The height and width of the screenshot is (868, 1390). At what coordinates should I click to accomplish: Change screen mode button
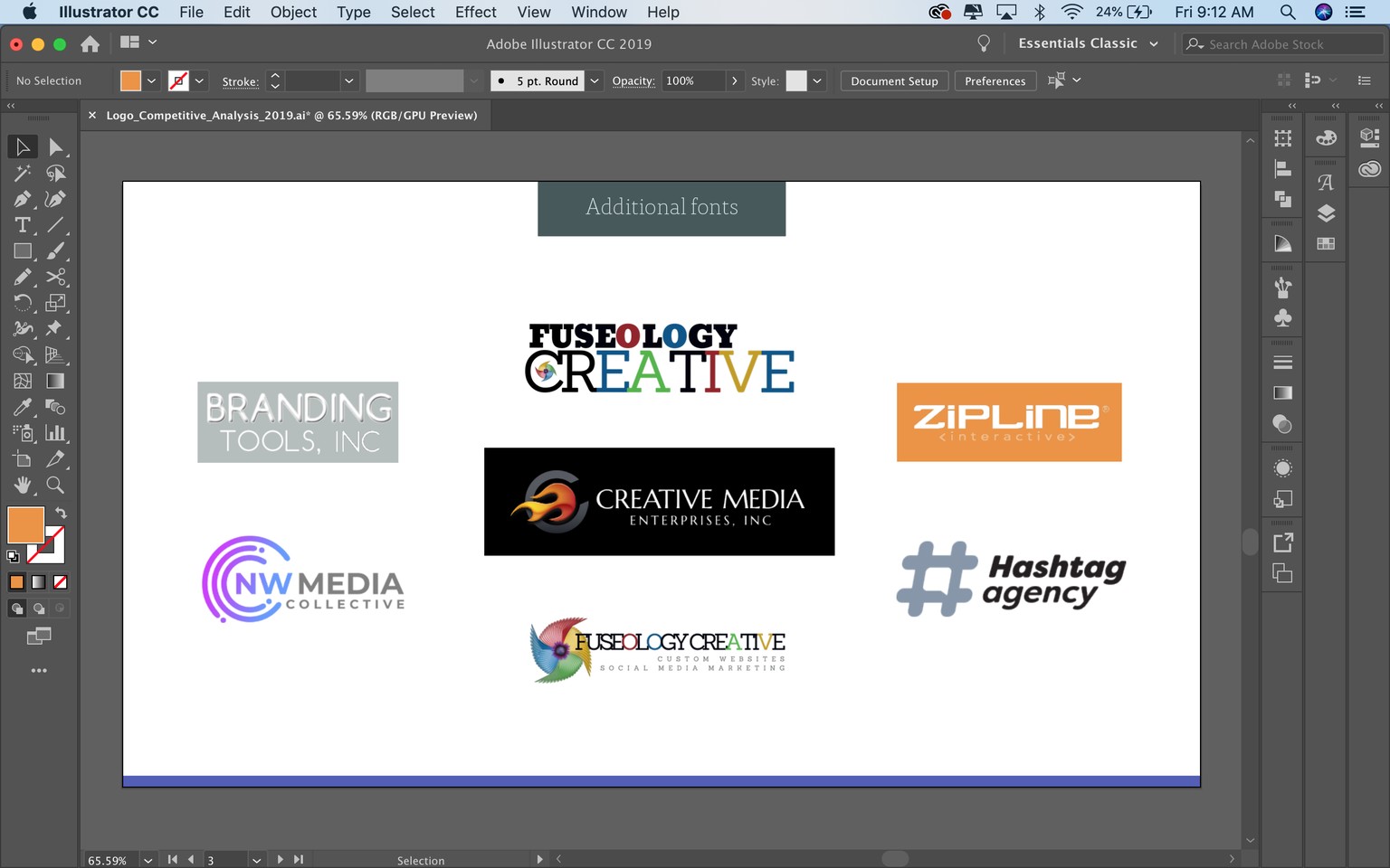click(x=39, y=637)
